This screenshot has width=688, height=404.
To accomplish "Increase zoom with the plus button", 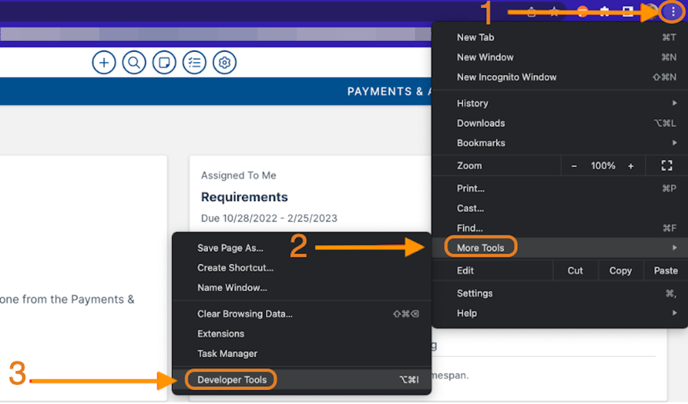I will (631, 166).
